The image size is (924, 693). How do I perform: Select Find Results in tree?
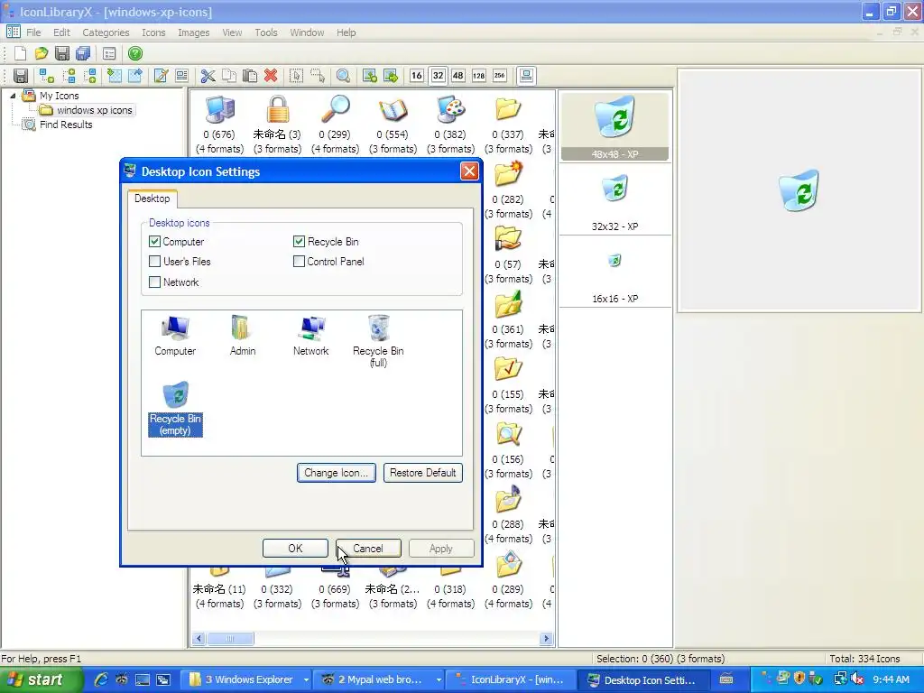click(x=66, y=125)
